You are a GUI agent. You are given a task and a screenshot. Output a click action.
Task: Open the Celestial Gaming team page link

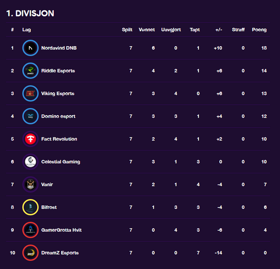[x=61, y=162]
